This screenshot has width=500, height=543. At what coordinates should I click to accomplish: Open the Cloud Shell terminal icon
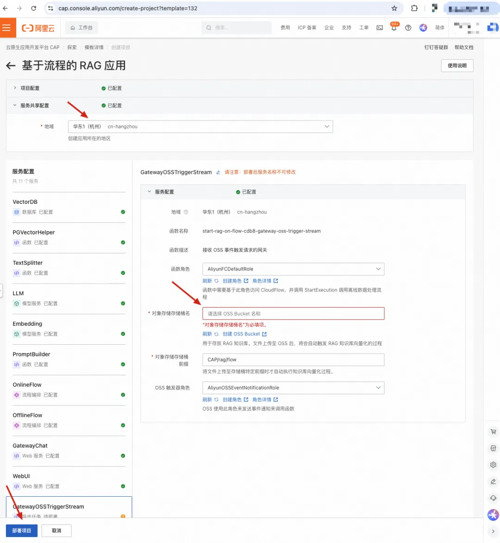(x=380, y=28)
